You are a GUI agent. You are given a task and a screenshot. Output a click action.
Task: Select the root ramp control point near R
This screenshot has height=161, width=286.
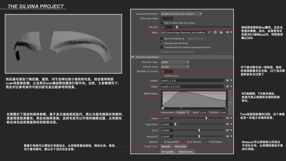[163, 104]
